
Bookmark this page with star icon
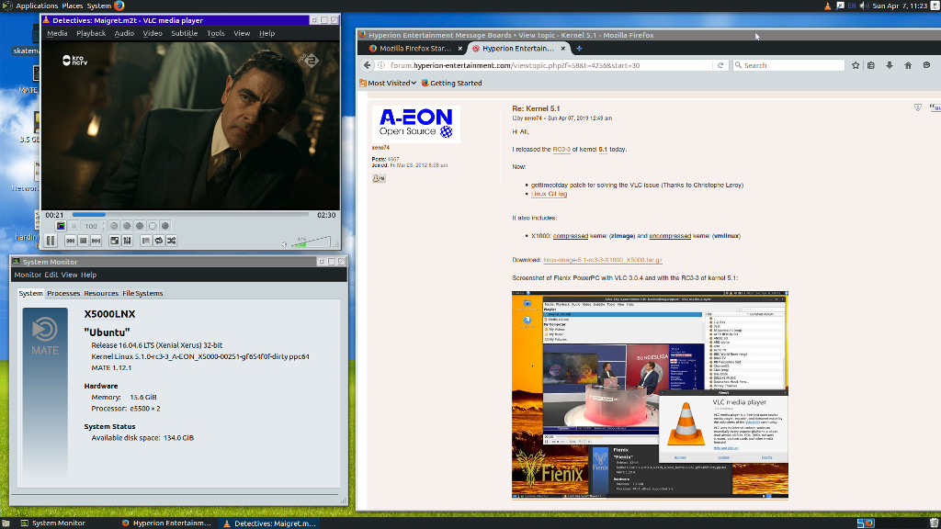tap(856, 65)
